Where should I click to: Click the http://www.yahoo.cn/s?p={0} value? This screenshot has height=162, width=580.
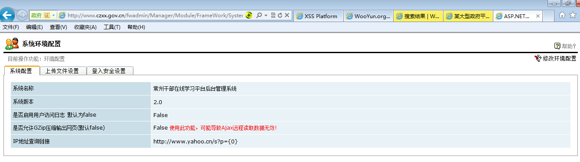pyautogui.click(x=196, y=141)
